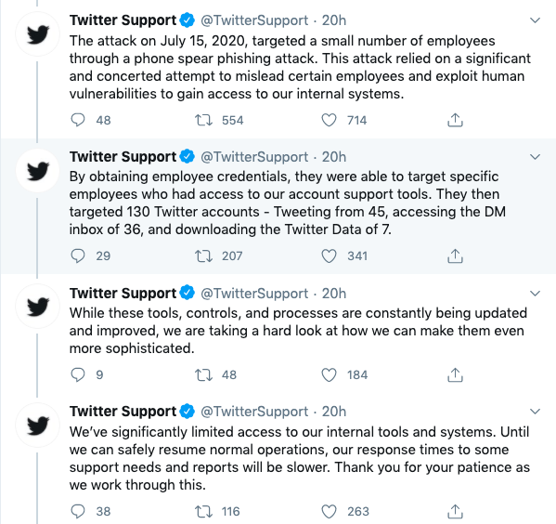
Task: Open the 20h timestamp of the credentials tweet
Action: (x=333, y=157)
